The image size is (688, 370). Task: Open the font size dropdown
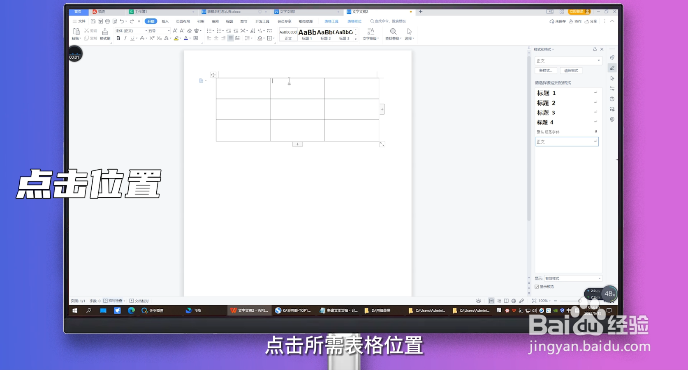click(169, 31)
